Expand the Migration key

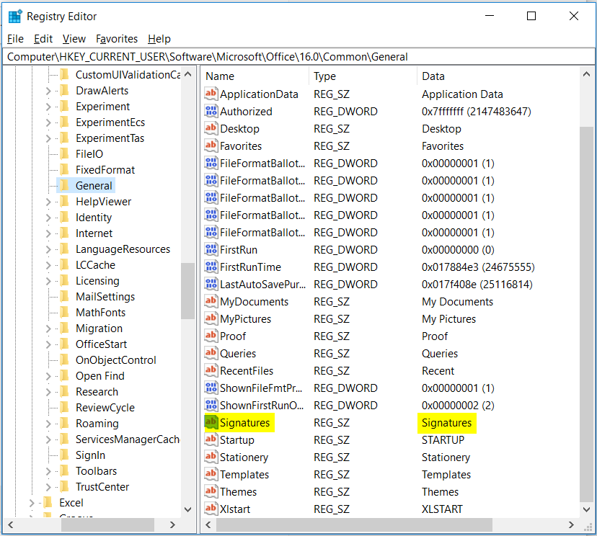(48, 329)
